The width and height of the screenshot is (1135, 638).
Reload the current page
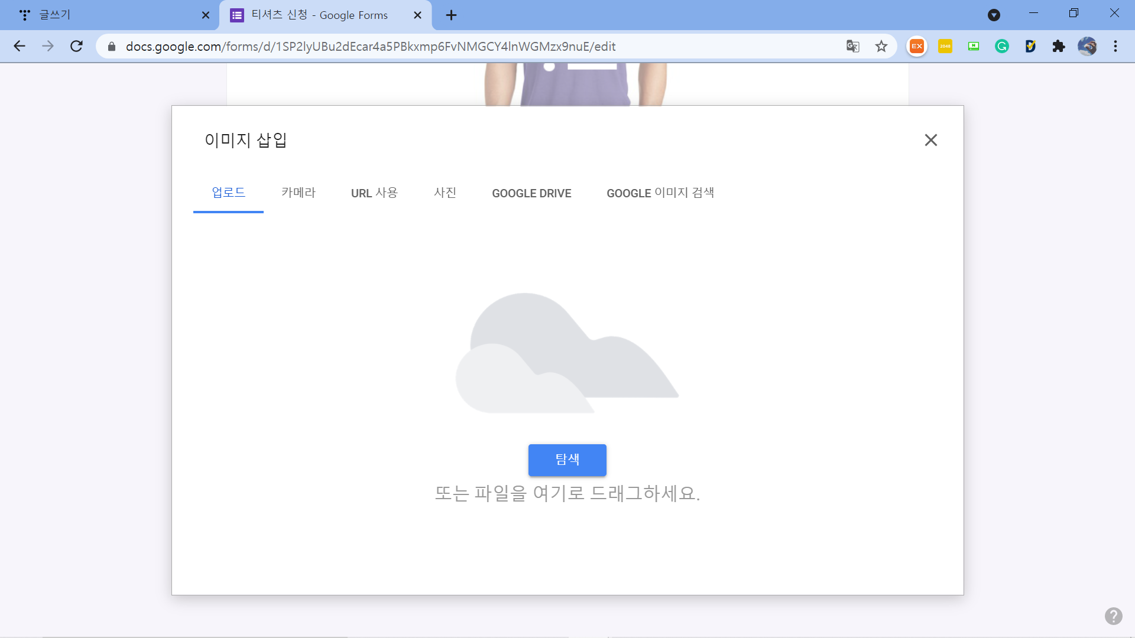click(x=76, y=46)
